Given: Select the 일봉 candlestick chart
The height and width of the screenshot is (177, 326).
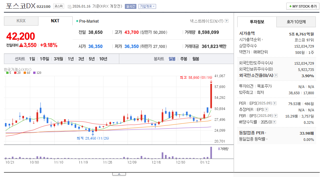Looking at the screenshot, I should tap(172, 59).
